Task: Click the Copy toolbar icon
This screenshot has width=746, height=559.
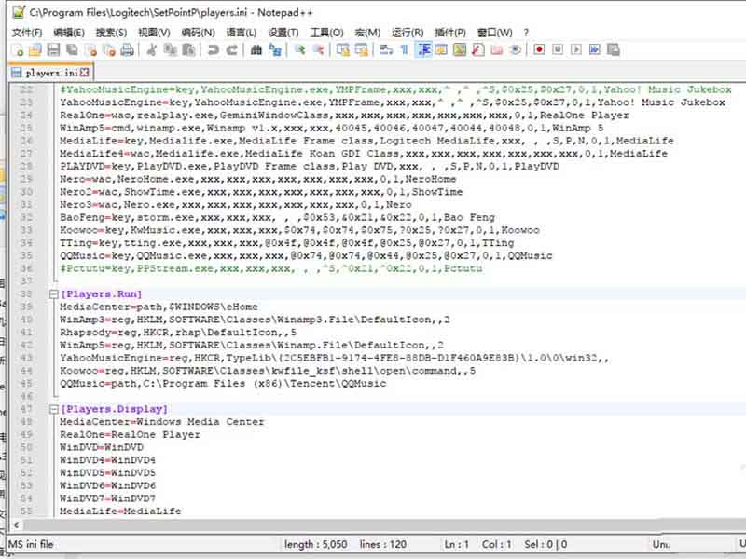Action: tap(170, 50)
